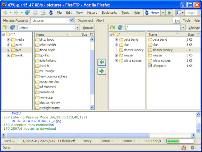Go up one local directory icon
Screen dimensions: 202x152
[5, 28]
